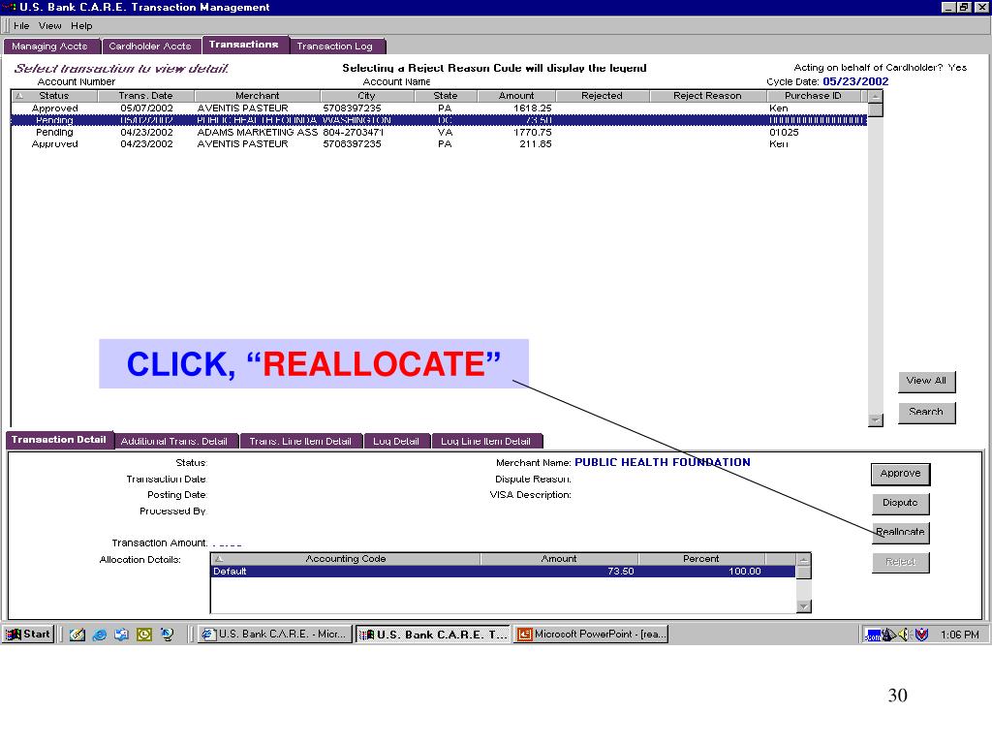Click cycle date 05/23/2002
The image size is (992, 744).
(856, 81)
